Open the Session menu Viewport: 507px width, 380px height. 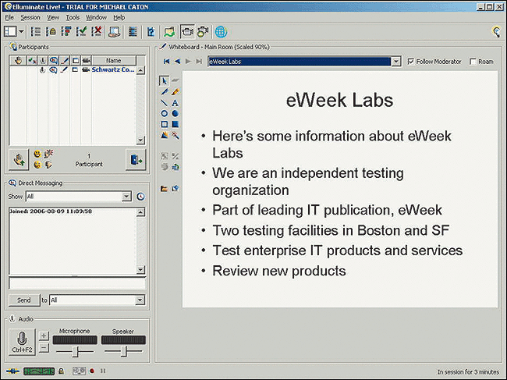point(30,17)
